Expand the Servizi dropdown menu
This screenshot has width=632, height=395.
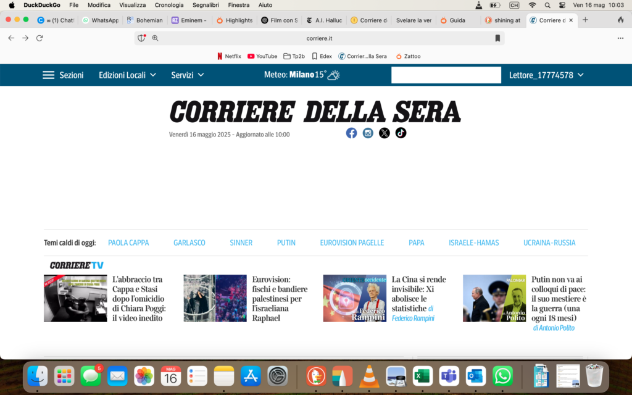click(x=188, y=75)
